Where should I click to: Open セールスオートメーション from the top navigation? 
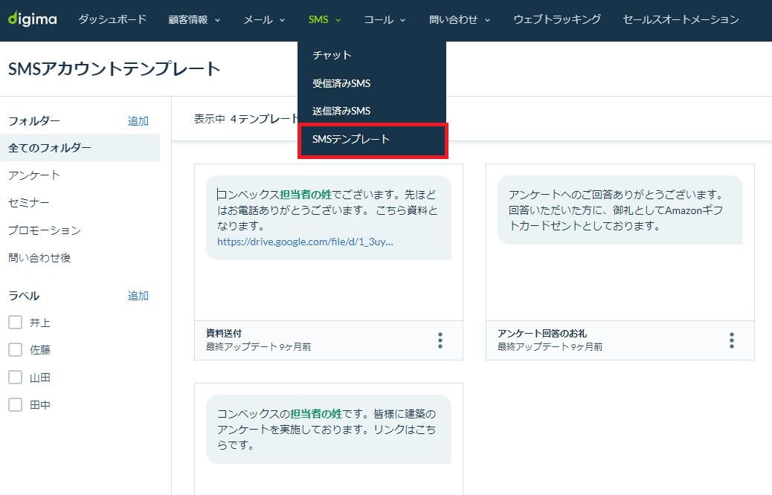tap(681, 19)
